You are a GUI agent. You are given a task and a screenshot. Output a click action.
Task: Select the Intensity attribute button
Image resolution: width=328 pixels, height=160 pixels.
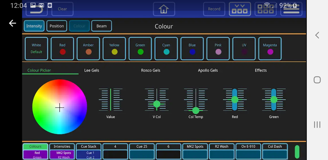pyautogui.click(x=34, y=26)
